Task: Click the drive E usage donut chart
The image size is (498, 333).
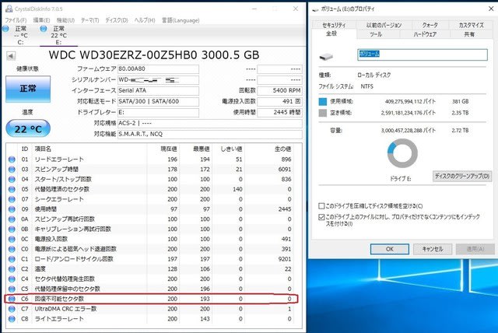Action: 402,153
